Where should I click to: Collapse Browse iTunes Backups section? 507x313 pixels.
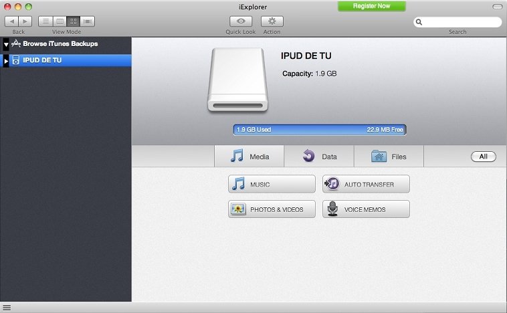pos(6,44)
